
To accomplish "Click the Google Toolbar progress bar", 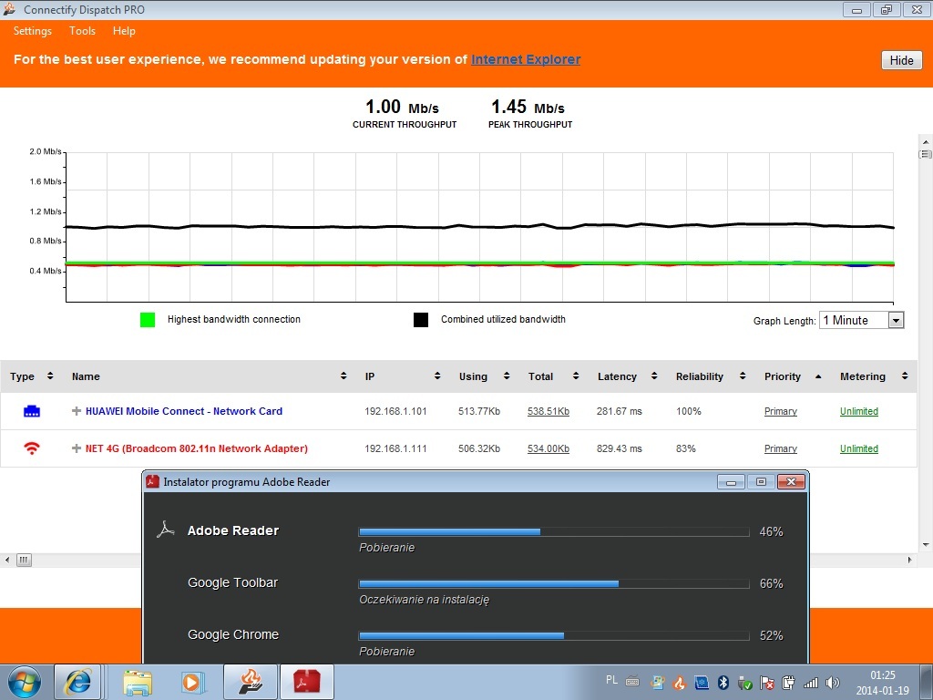I will click(x=554, y=584).
